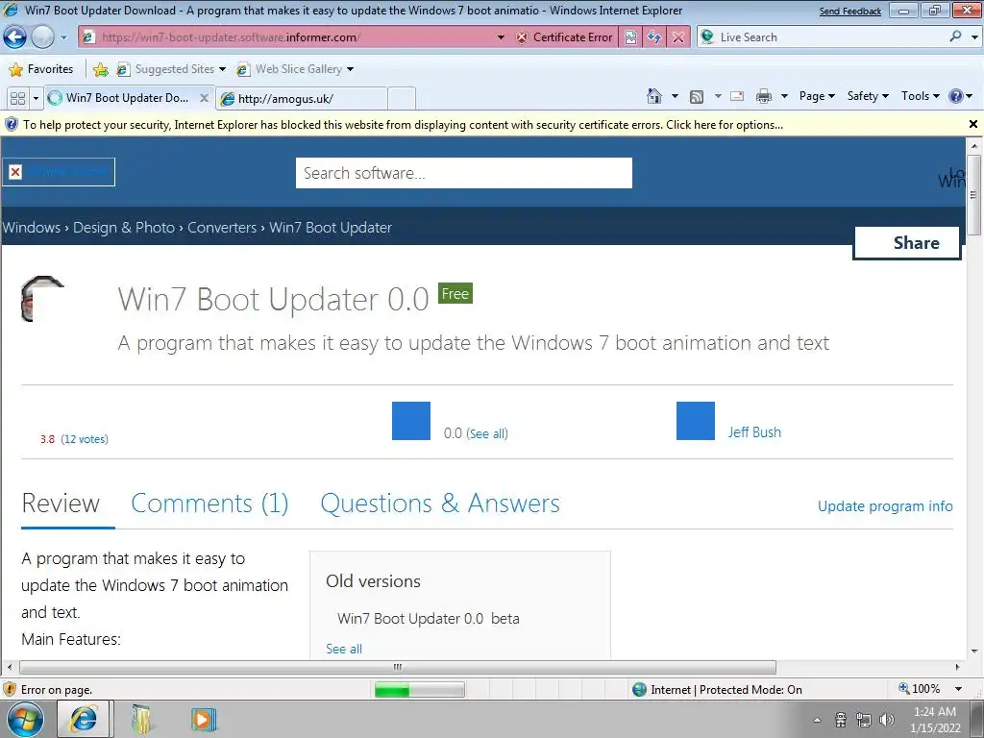Screen dimensions: 984x738
Task: Select the Review tab
Action: click(x=61, y=504)
